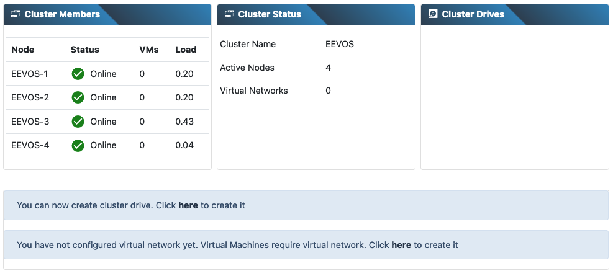
Task: Click the Cluster Drives disk icon
Action: 433,14
